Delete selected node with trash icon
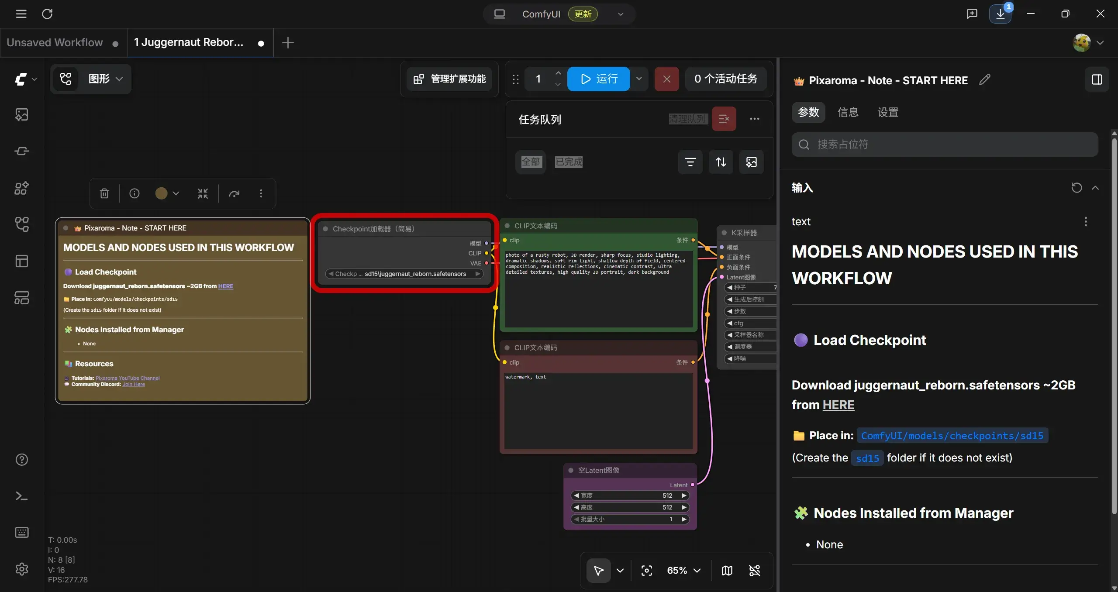This screenshot has height=592, width=1118. tap(104, 193)
